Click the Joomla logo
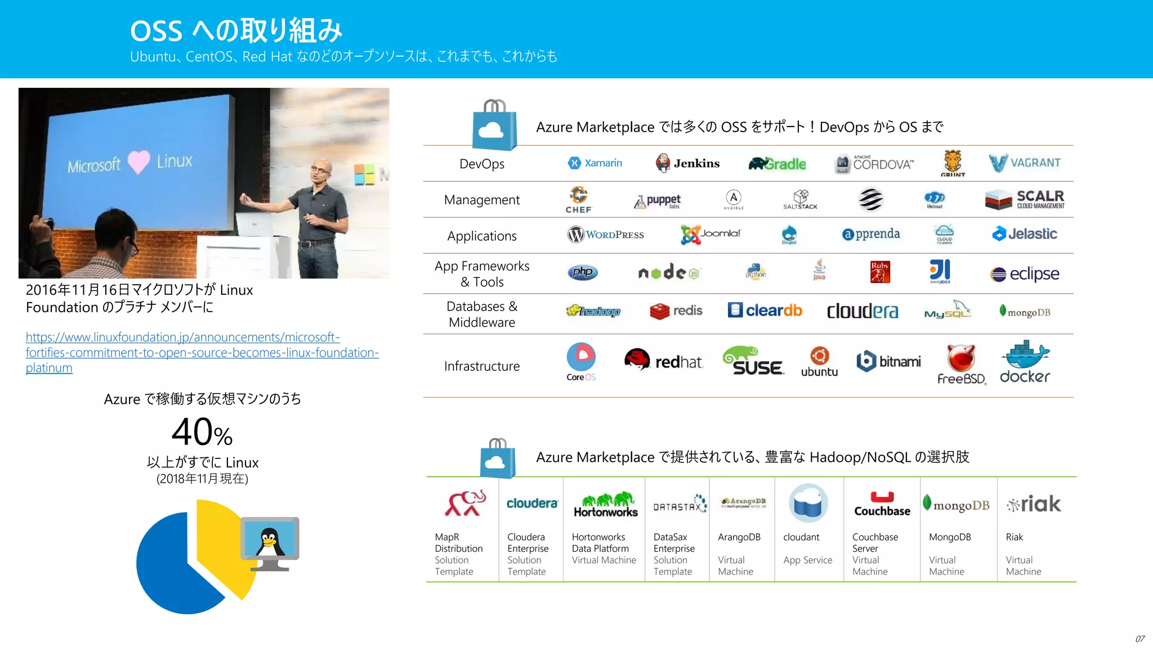The image size is (1153, 648). (710, 235)
